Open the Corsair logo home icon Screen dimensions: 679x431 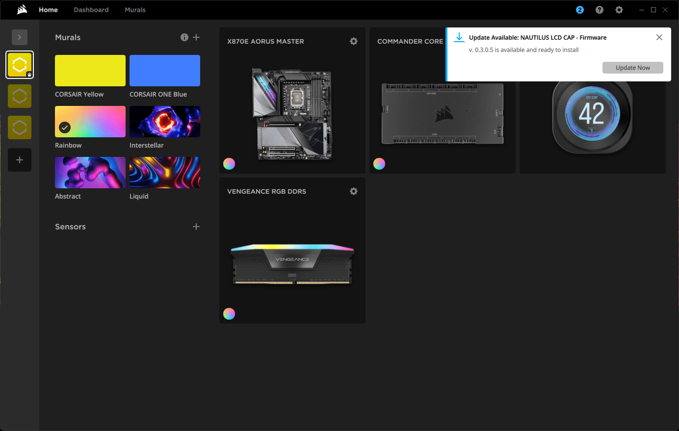pos(21,9)
